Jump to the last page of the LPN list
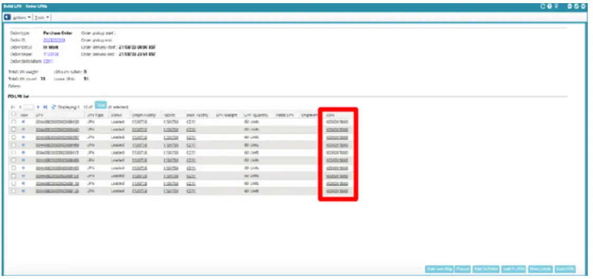 tap(45, 107)
